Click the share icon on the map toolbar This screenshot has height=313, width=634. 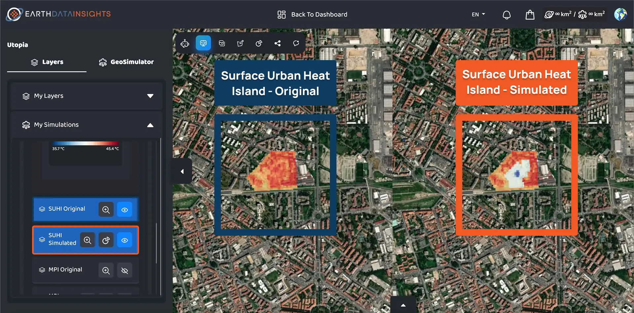click(x=277, y=43)
